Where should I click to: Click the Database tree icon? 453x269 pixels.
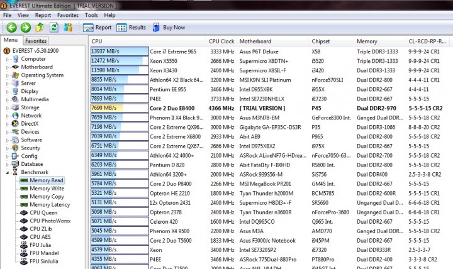point(15,164)
